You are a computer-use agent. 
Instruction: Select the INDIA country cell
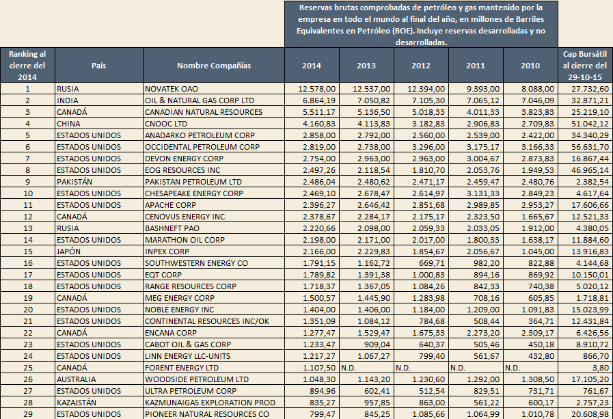coord(99,100)
